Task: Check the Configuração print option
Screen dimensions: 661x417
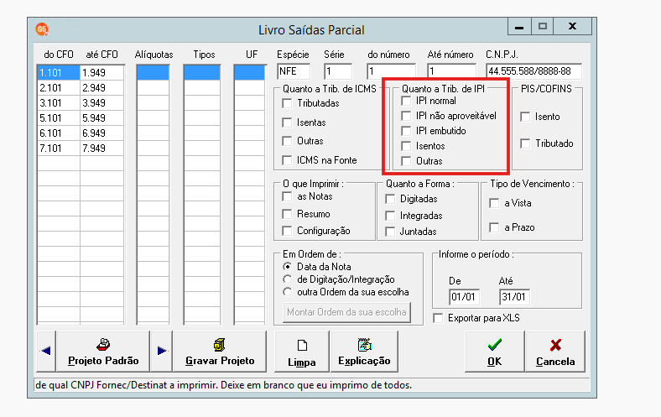Action: pos(287,231)
